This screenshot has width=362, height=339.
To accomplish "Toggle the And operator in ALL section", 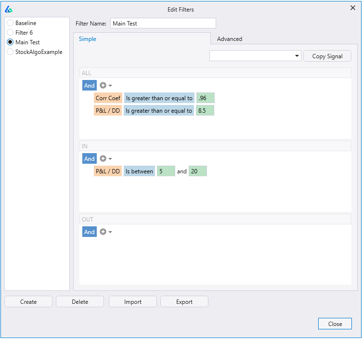I will point(90,85).
